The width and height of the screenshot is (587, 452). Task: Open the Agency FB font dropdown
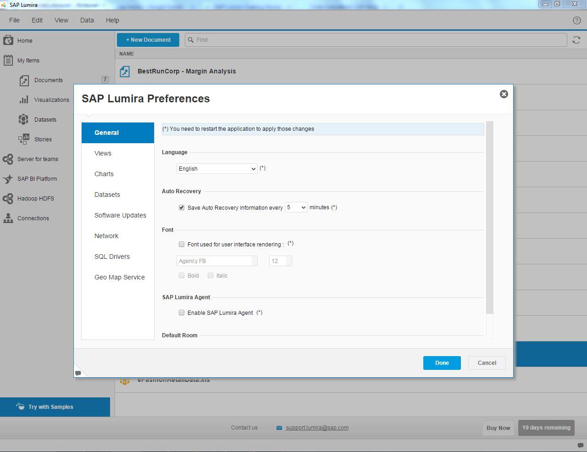(217, 261)
